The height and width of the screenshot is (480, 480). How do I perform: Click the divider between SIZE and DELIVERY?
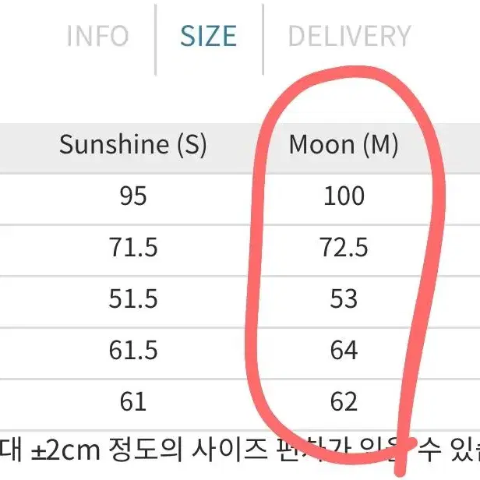(x=263, y=40)
